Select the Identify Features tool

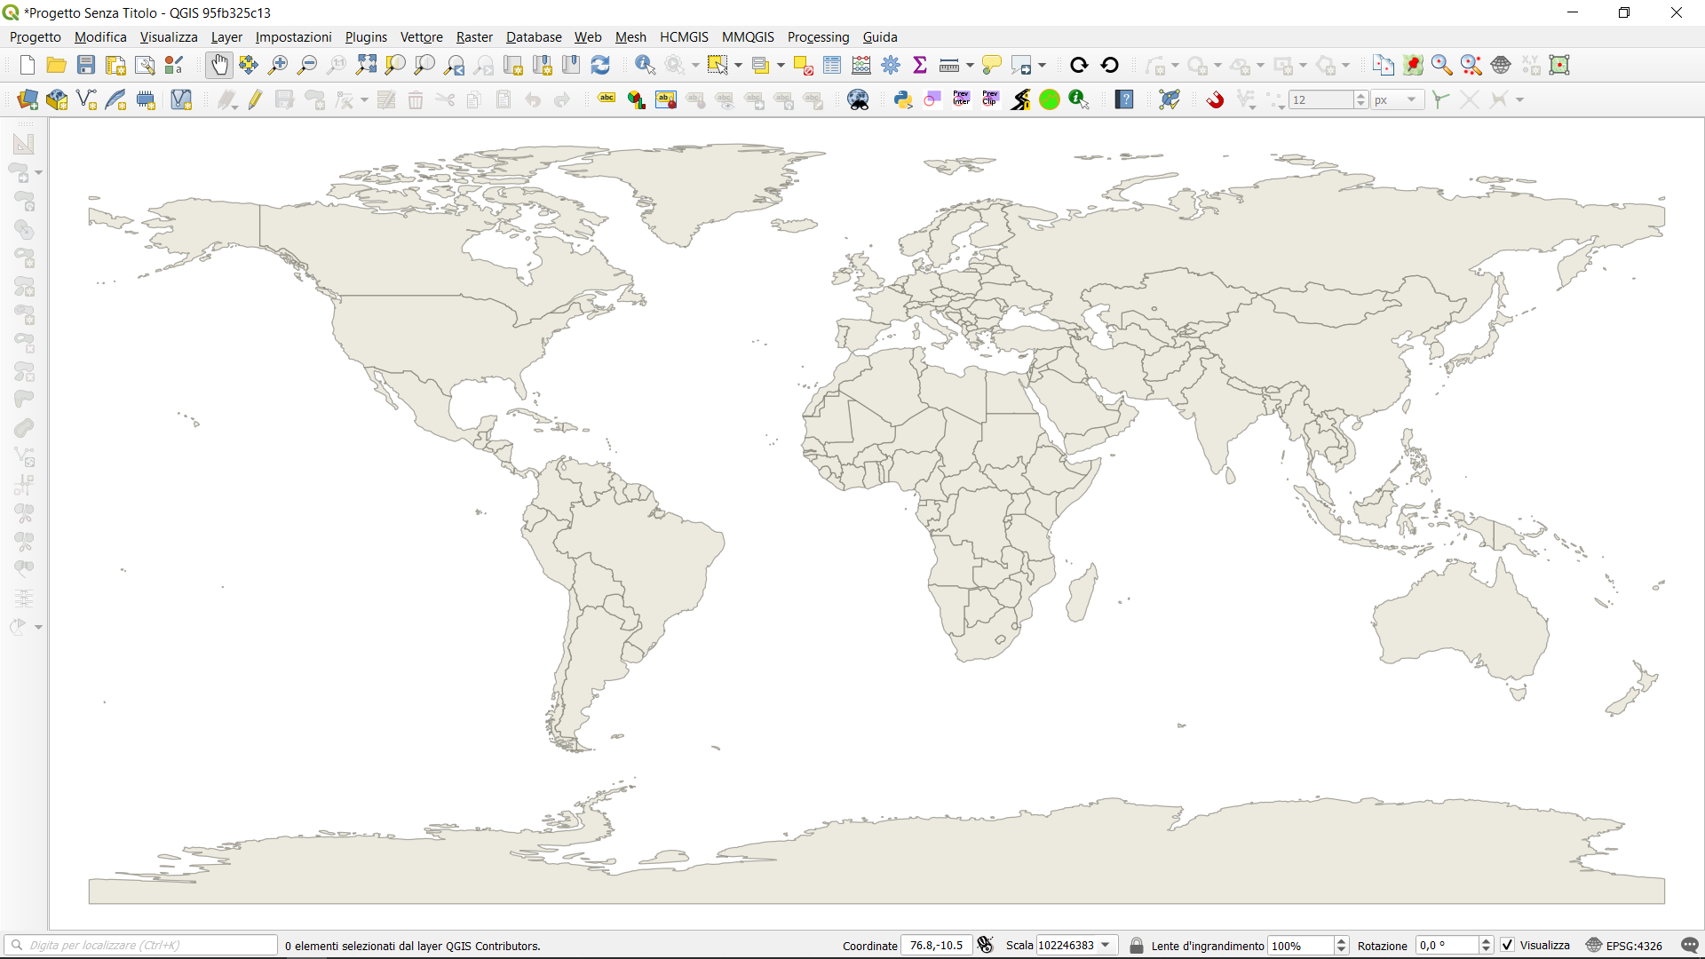(x=645, y=65)
